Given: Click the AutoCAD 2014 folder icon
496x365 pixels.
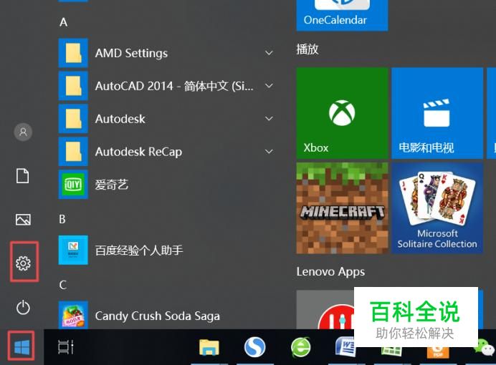Looking at the screenshot, I should pyautogui.click(x=73, y=86).
